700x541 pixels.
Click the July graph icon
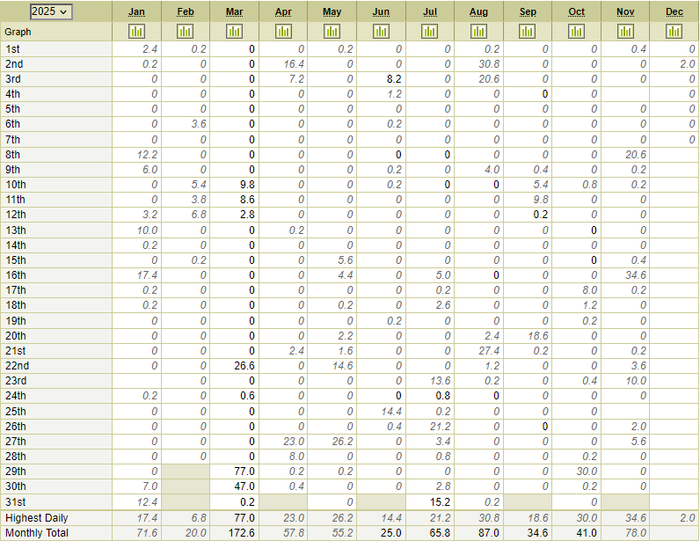click(429, 31)
